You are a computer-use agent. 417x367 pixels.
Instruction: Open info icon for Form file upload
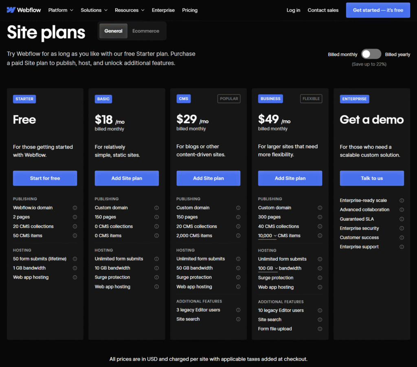pos(320,329)
